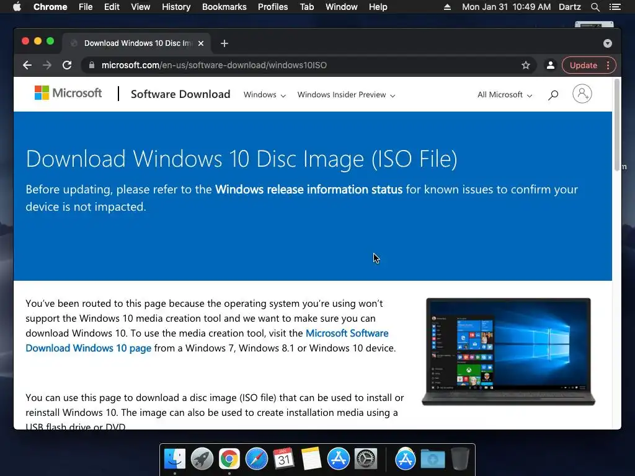Click the date and time in menu bar
Image resolution: width=635 pixels, height=476 pixels.
[x=506, y=7]
